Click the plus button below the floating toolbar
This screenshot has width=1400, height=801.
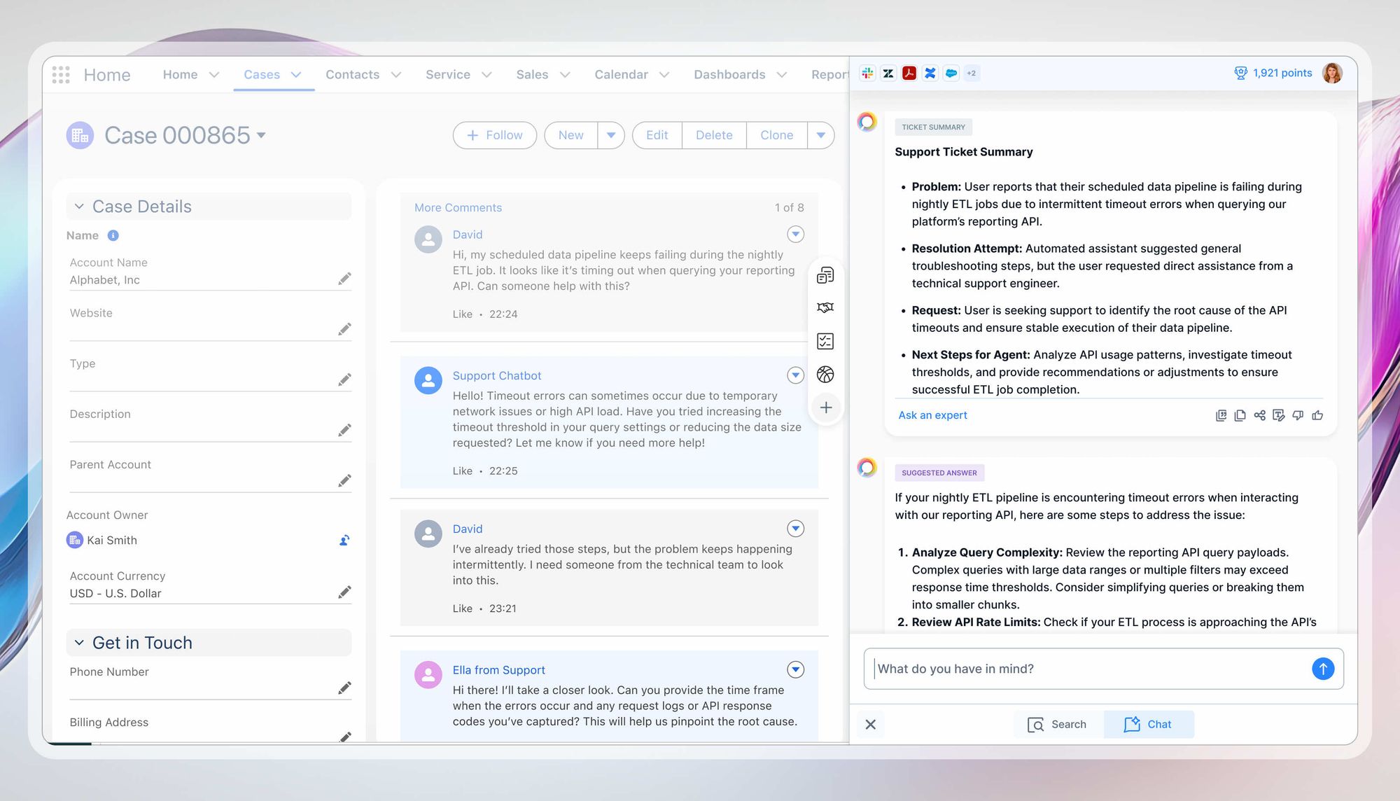826,408
